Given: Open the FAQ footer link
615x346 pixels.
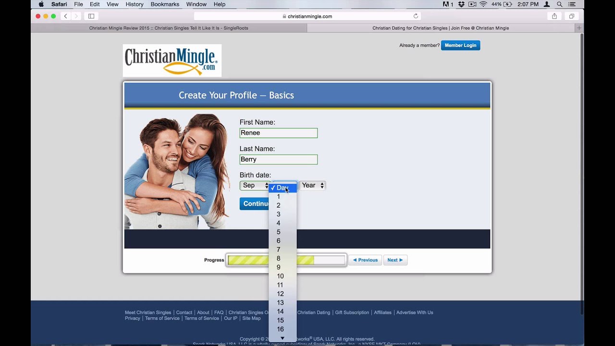Looking at the screenshot, I should click(219, 312).
